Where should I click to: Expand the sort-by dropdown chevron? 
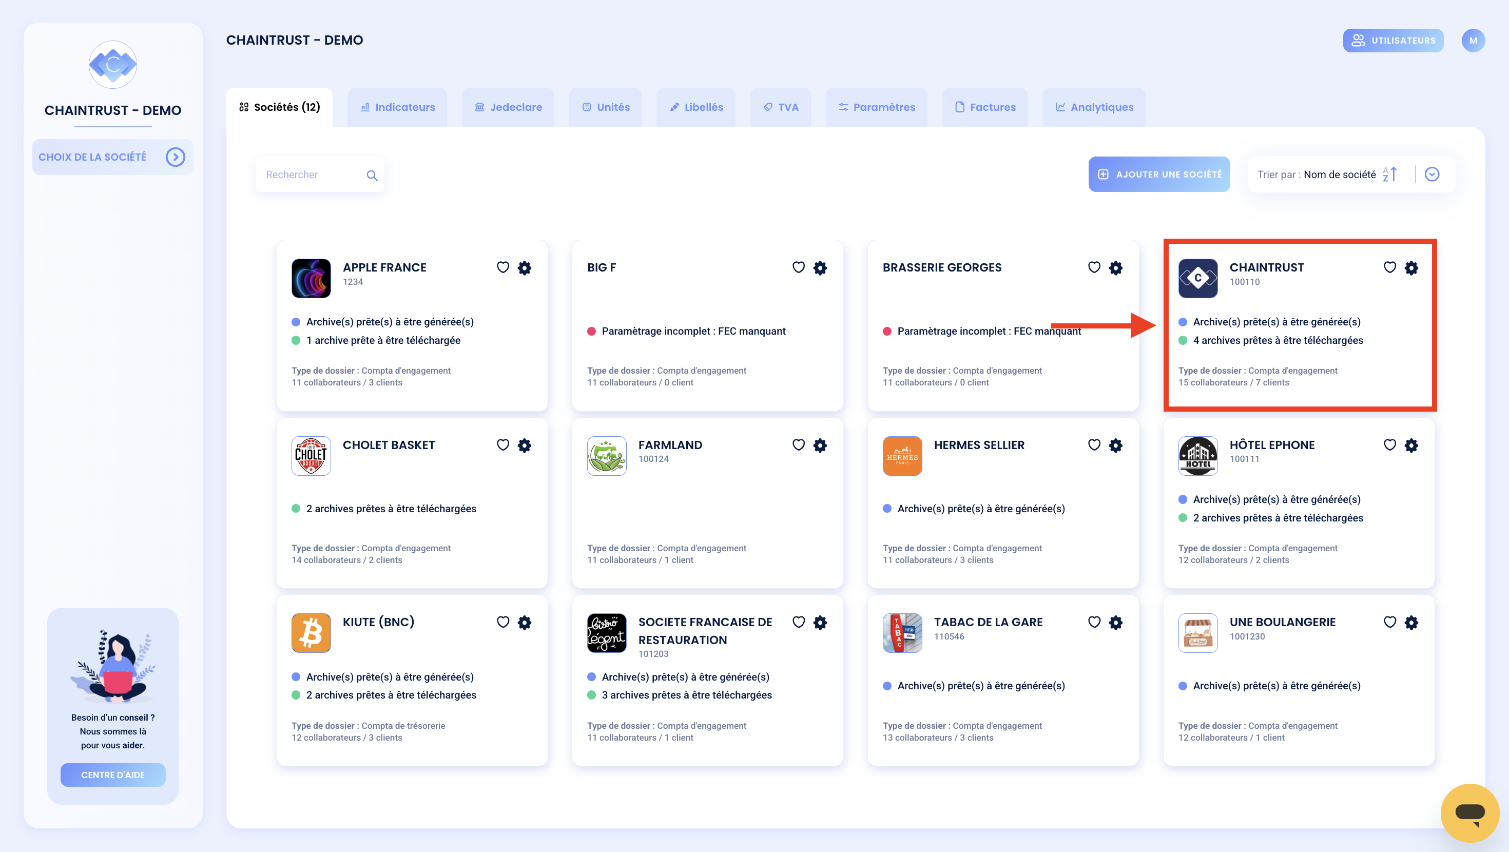point(1432,174)
